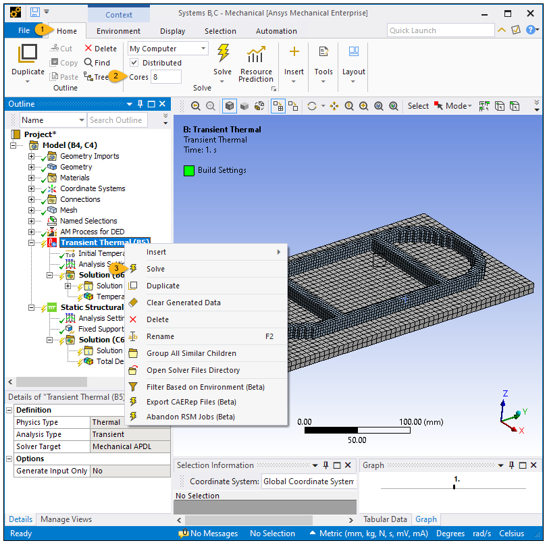Click the Duplicate icon in the ribbon

(28, 53)
